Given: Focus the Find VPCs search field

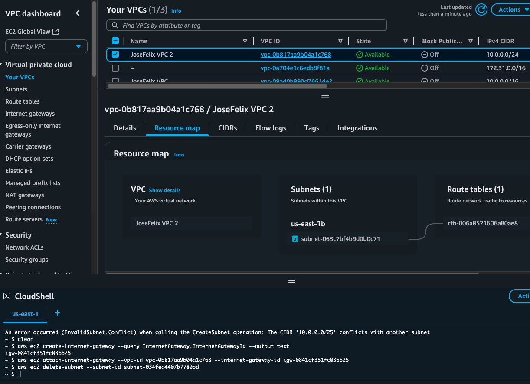Looking at the screenshot, I should click(247, 26).
